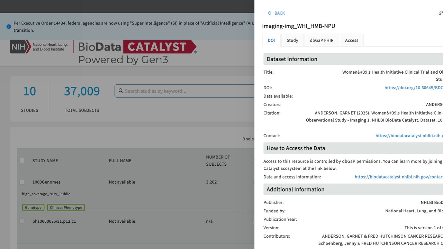Screen dimensions: 443x249
Task: Select the 1000Genomes study name
Action: [x=46, y=182]
